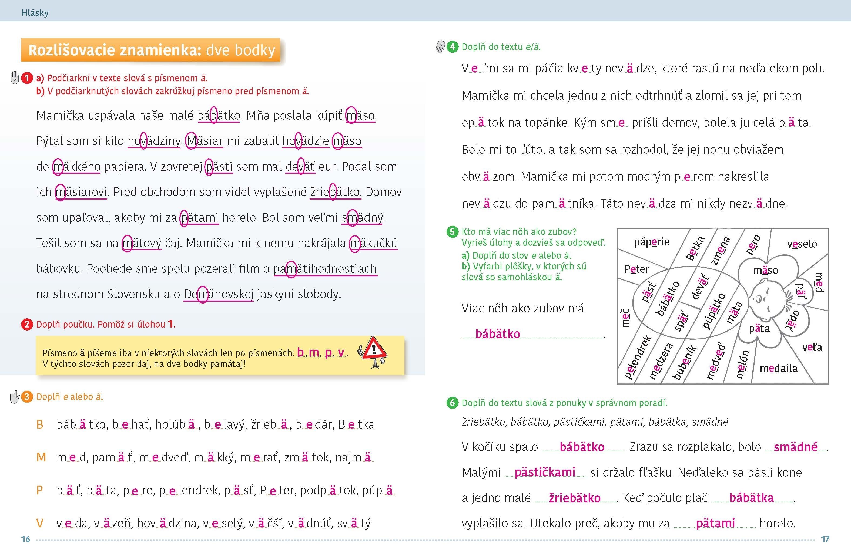
Task: Click the orange row letter V
Action: pos(40,523)
